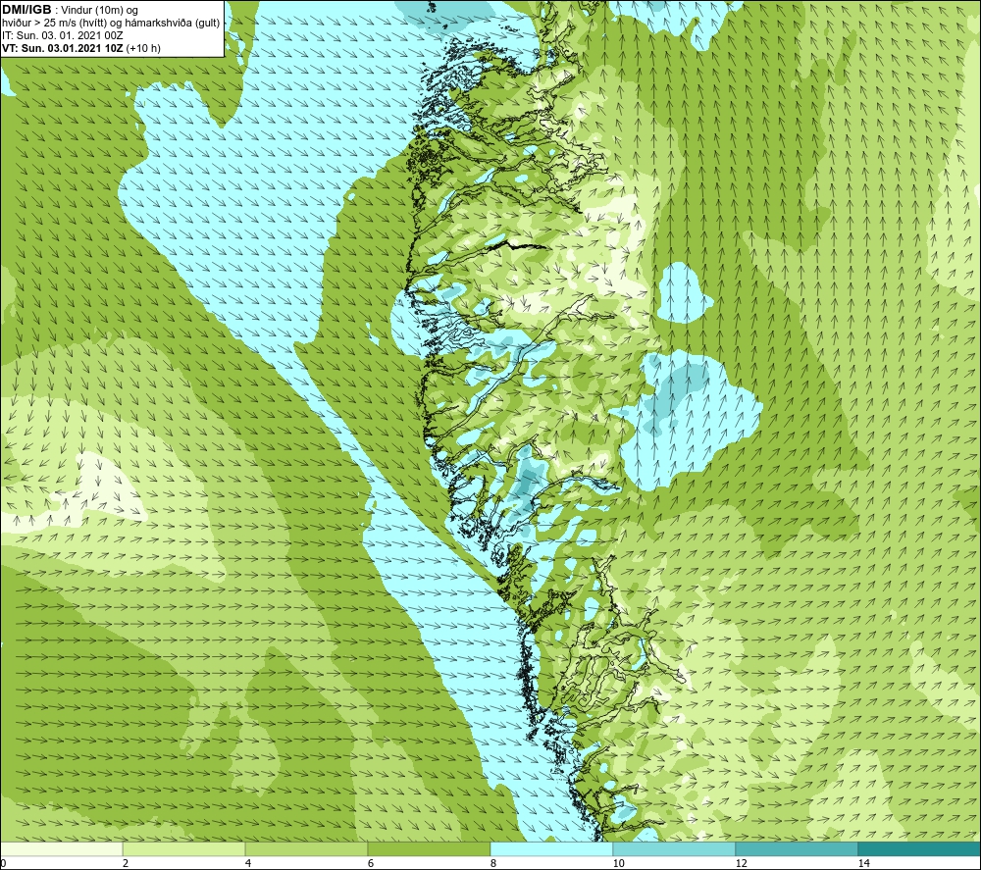Click the scale label '6'
The width and height of the screenshot is (981, 870).
point(371,863)
